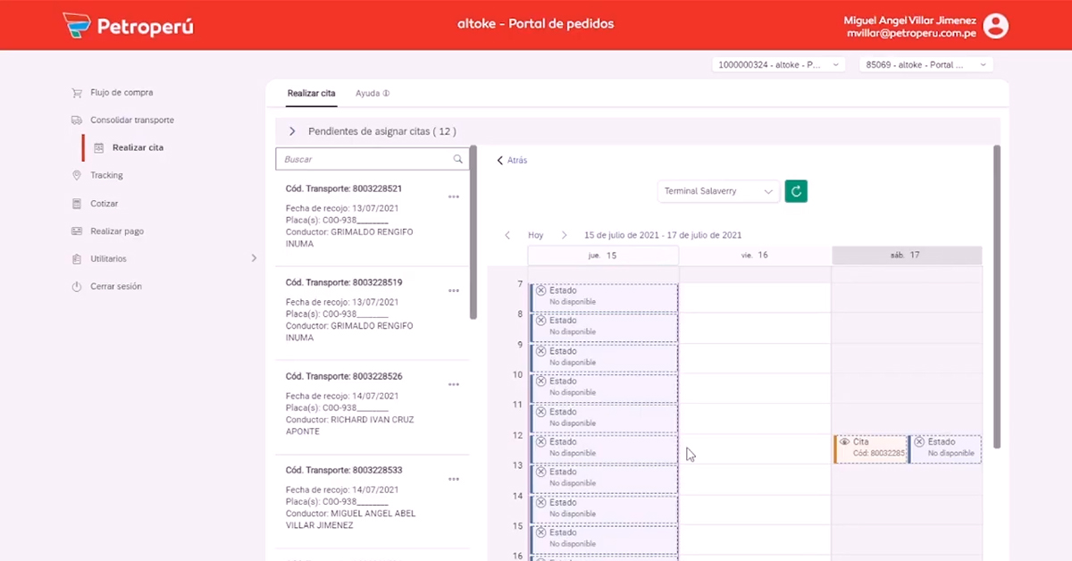Click the transport list vertical scrollbar
This screenshot has width=1072, height=561.
tap(473, 232)
